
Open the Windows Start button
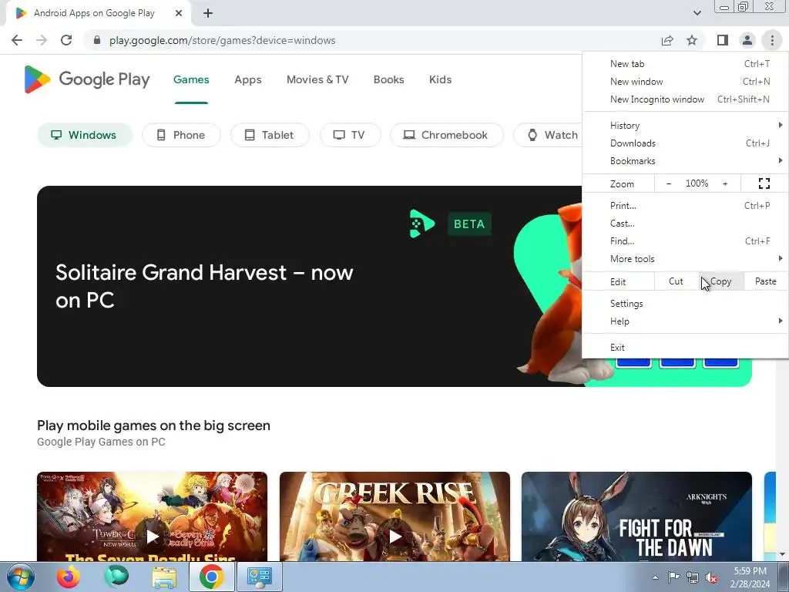click(x=20, y=577)
